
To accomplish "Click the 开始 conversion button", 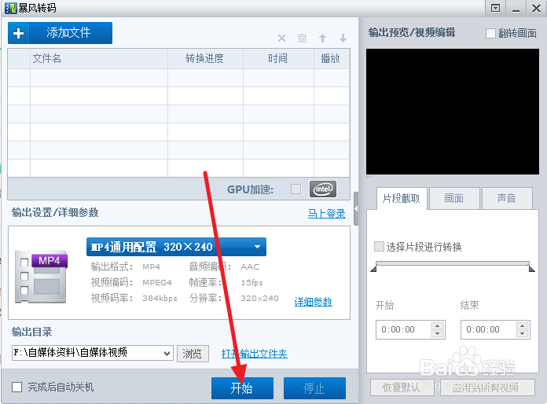I will coord(242,388).
